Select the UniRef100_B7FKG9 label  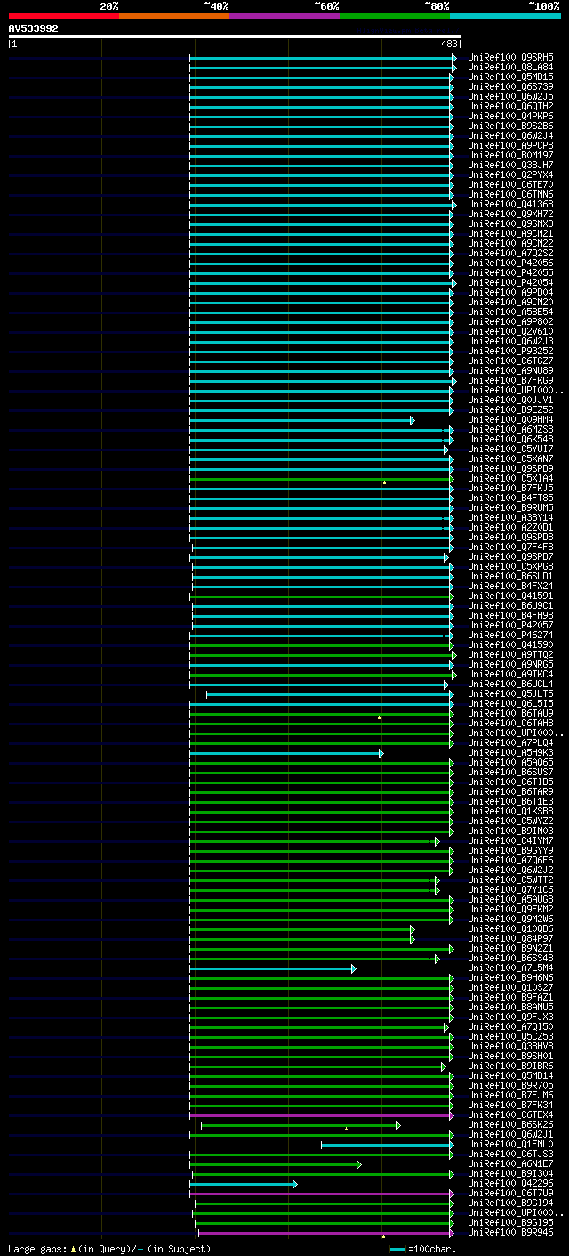[x=510, y=380]
